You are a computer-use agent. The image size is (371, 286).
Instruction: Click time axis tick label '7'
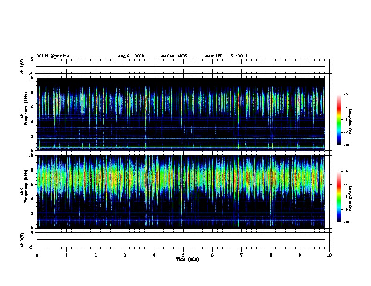click(242, 255)
